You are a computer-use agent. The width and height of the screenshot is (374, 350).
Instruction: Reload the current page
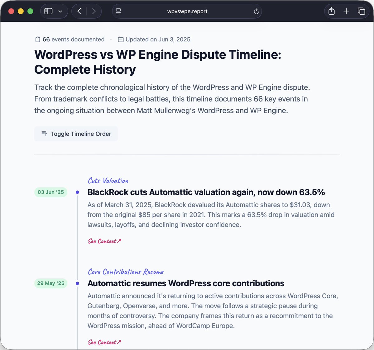256,12
